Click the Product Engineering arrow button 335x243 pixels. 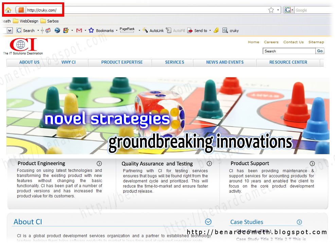point(99,164)
